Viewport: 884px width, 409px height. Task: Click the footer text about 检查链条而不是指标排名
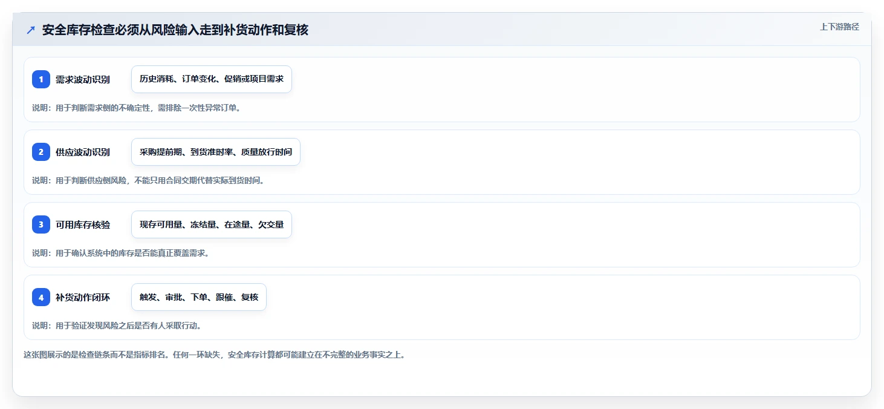coord(214,355)
